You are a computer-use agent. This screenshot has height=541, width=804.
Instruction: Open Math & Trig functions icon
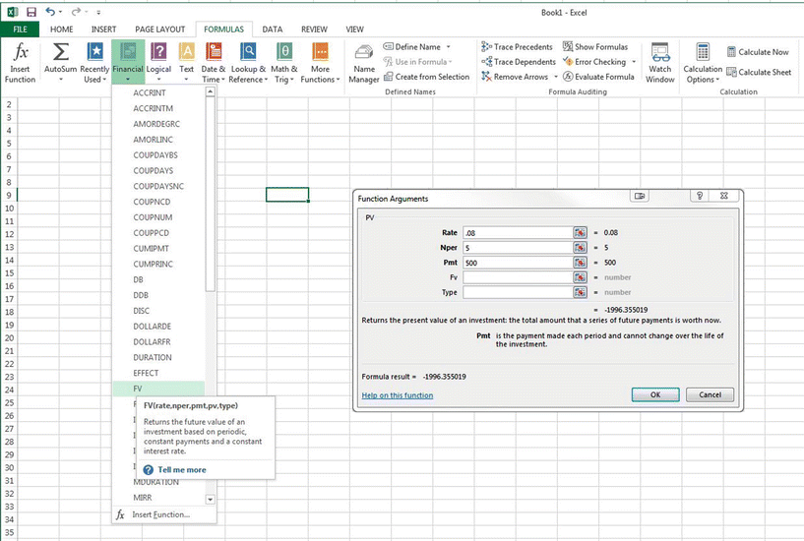pos(284,52)
